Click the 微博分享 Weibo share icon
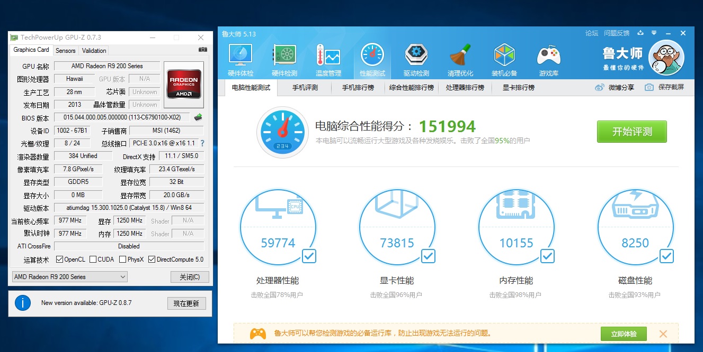 [600, 87]
